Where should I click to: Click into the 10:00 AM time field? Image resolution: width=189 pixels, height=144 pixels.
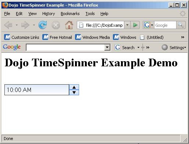(37, 90)
